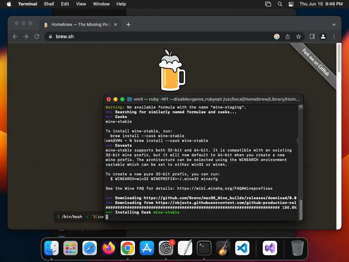Open the Edit menu
349x262 pixels.
(x=65, y=4)
